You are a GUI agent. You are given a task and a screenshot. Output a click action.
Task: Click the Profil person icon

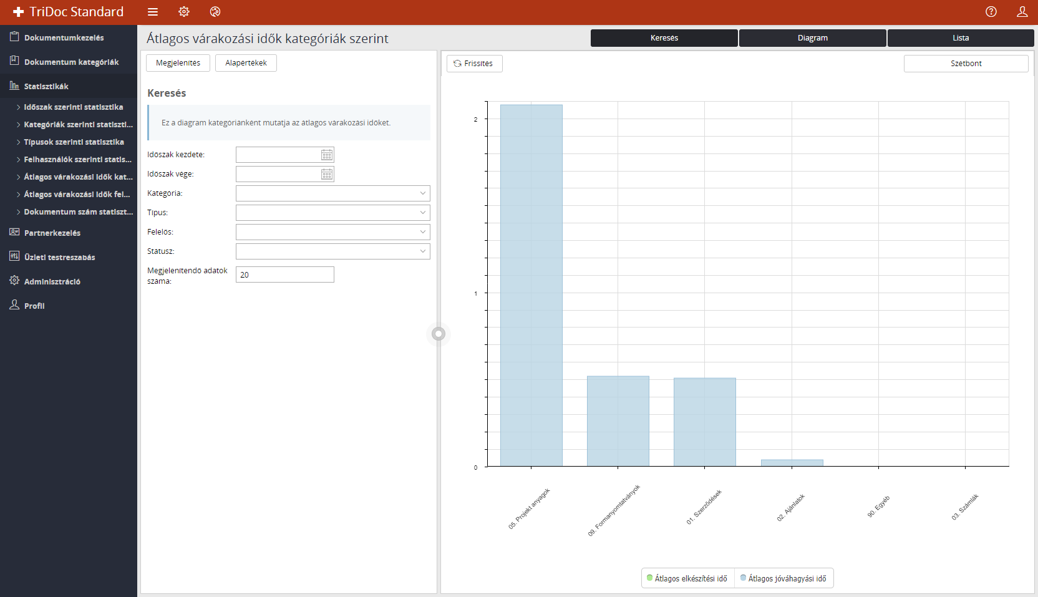(x=14, y=304)
